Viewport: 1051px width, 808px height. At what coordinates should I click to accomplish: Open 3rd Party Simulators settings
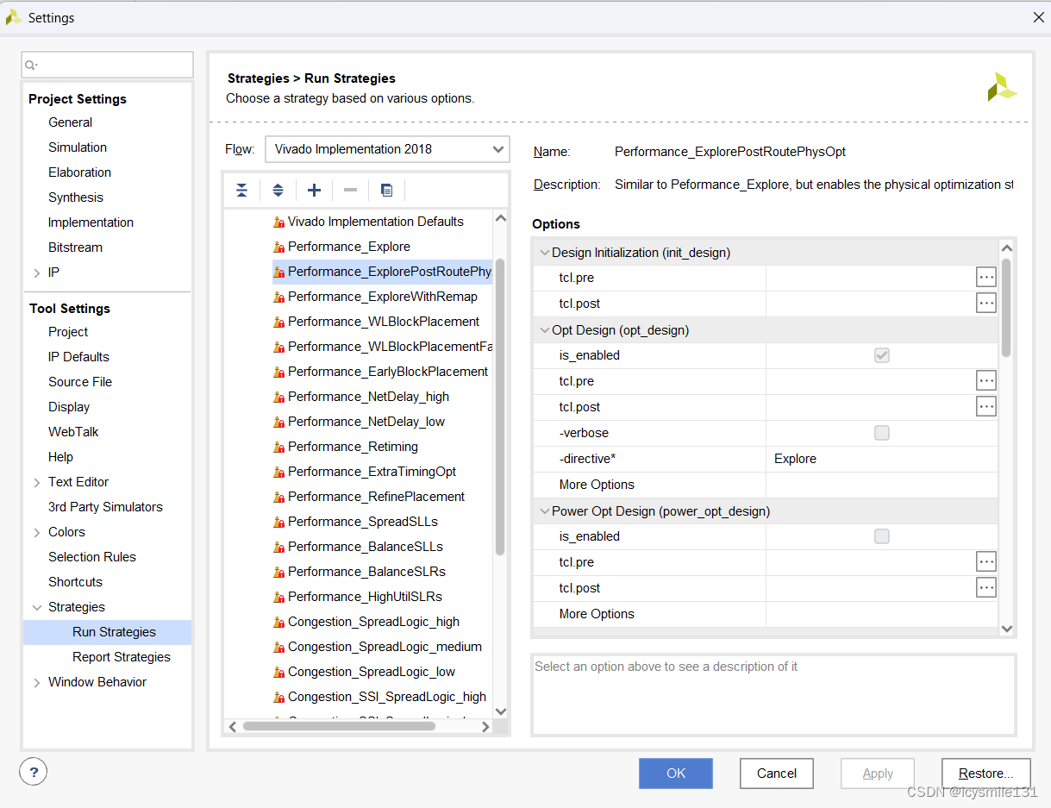pos(105,507)
